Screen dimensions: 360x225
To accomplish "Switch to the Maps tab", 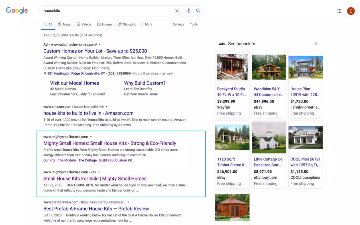I will 64,24.
